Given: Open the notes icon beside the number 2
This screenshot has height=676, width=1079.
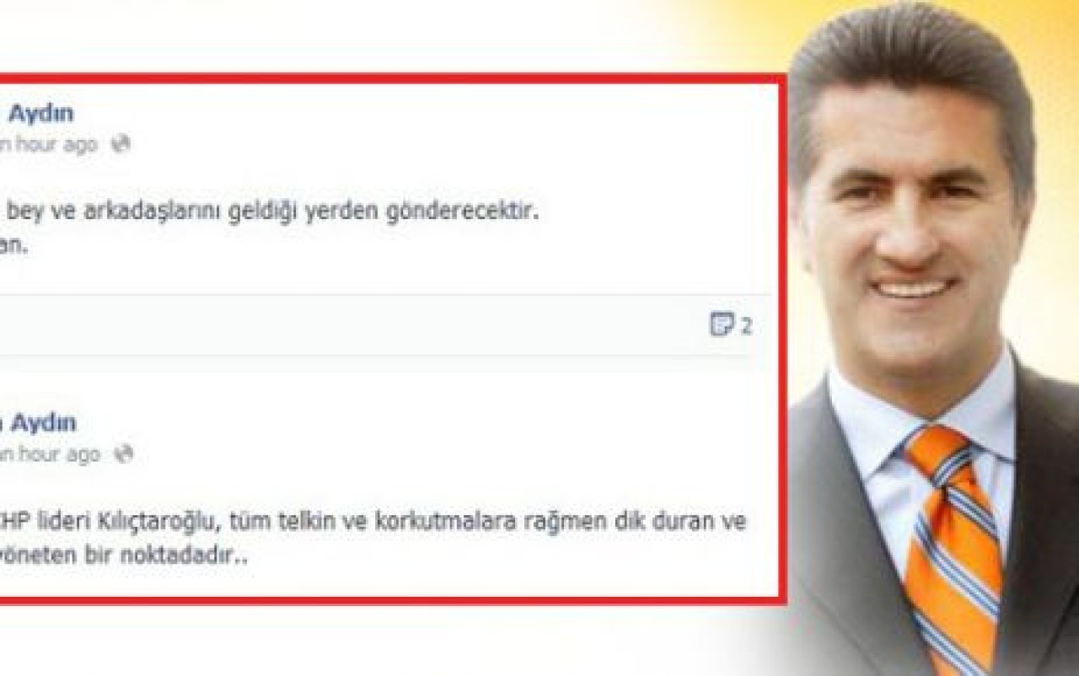Looking at the screenshot, I should (x=722, y=325).
